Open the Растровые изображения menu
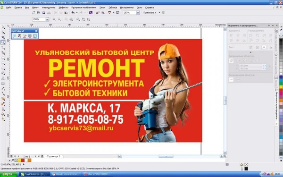 (x=84, y=8)
